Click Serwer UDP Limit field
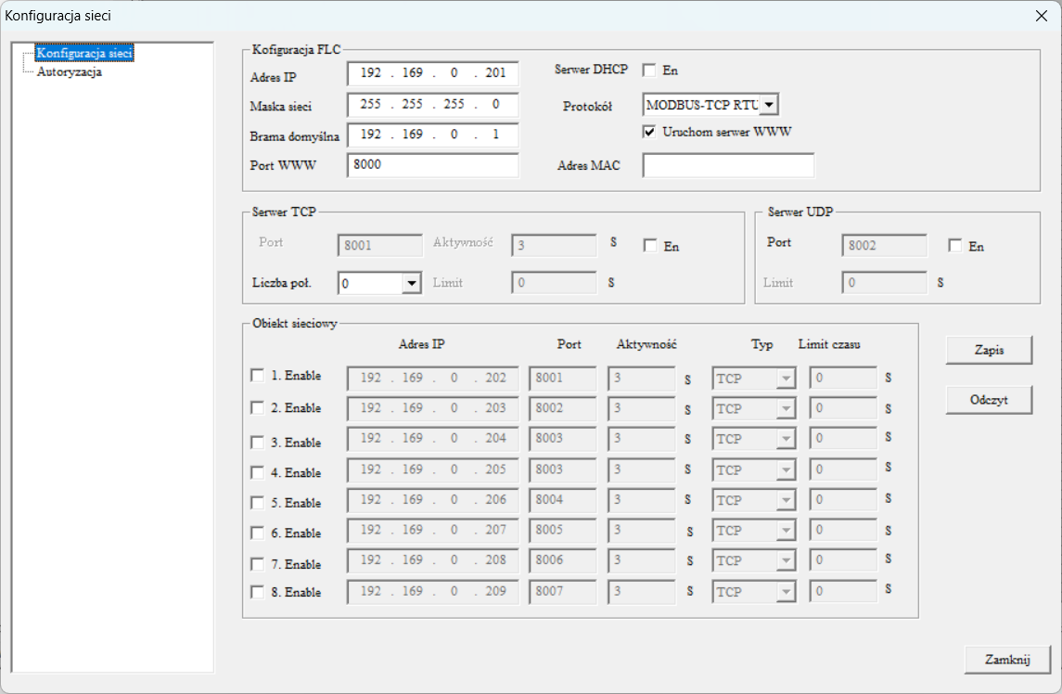The height and width of the screenshot is (694, 1062). tap(885, 283)
